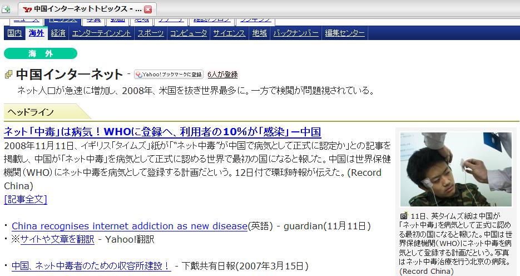Open the エンターテインメント category

(x=101, y=33)
